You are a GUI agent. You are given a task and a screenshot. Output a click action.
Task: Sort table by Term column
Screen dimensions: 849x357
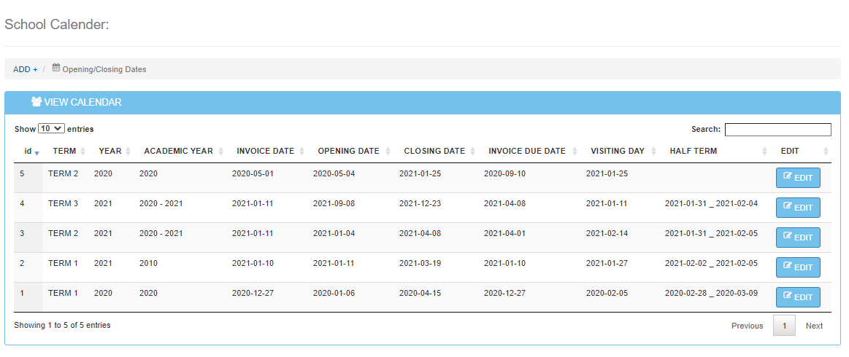(64, 151)
